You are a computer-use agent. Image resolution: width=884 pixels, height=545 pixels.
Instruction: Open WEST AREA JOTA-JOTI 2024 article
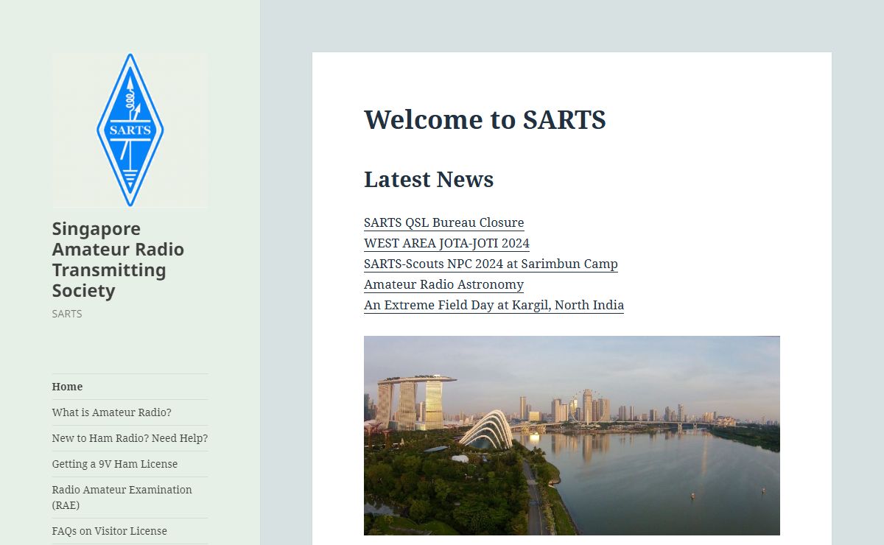[446, 243]
